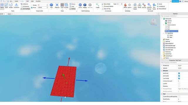Viewport: 188px width, 105px height.
Task: Open the Surface tool
Action: pyautogui.click(x=66, y=6)
